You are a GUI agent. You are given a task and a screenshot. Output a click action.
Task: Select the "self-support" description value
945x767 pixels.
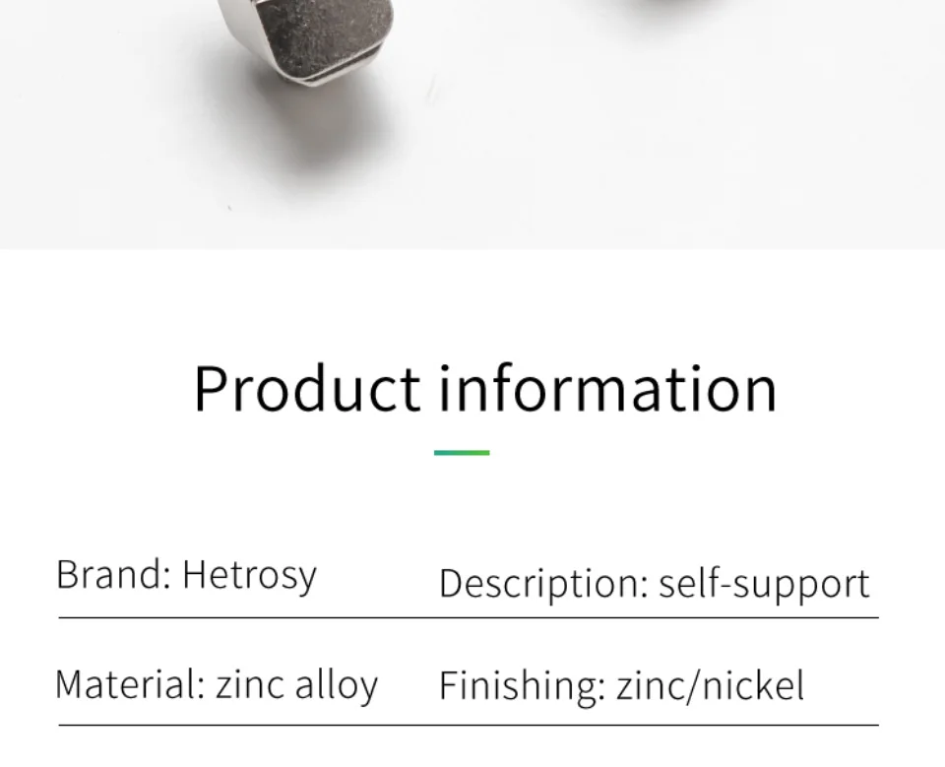(x=764, y=584)
